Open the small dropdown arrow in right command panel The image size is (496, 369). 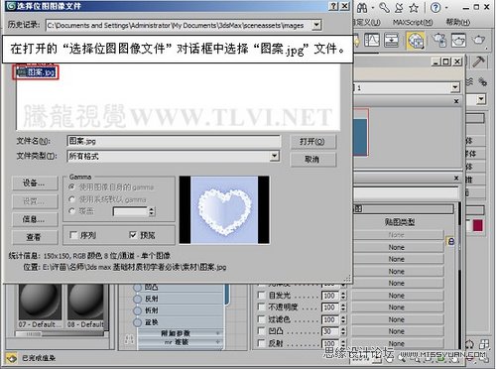click(481, 99)
